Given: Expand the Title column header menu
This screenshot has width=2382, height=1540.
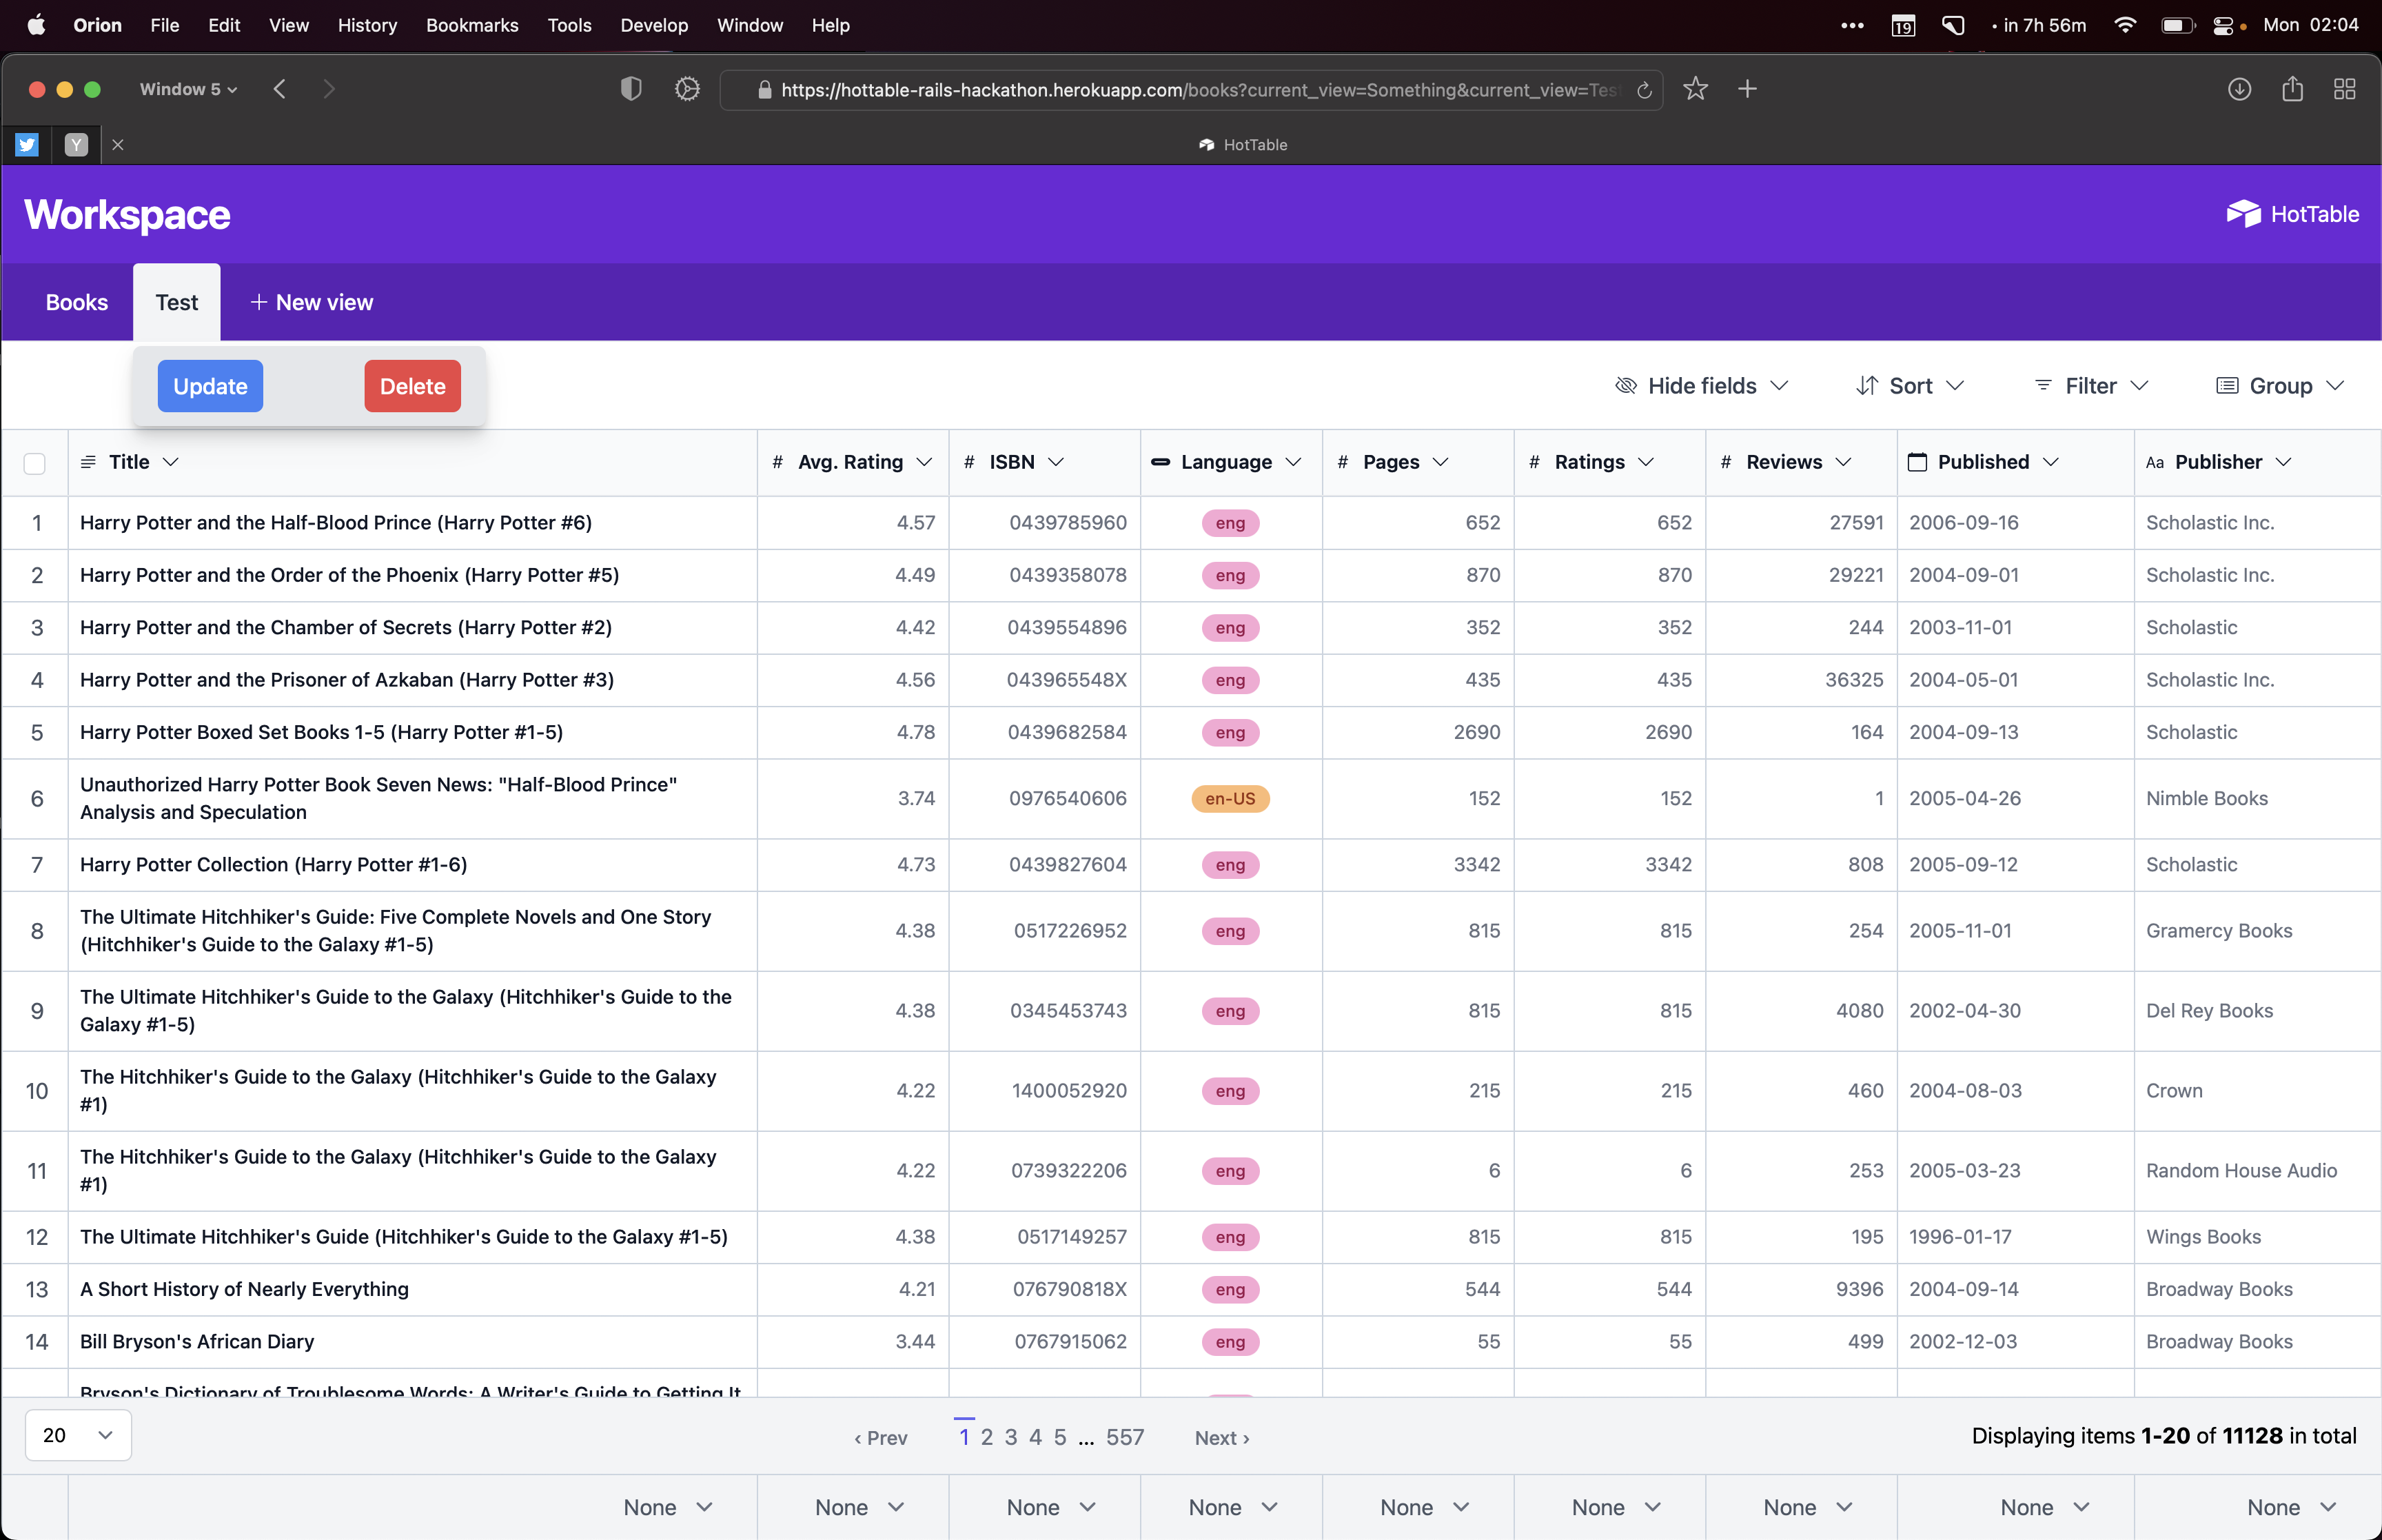Looking at the screenshot, I should [x=171, y=462].
